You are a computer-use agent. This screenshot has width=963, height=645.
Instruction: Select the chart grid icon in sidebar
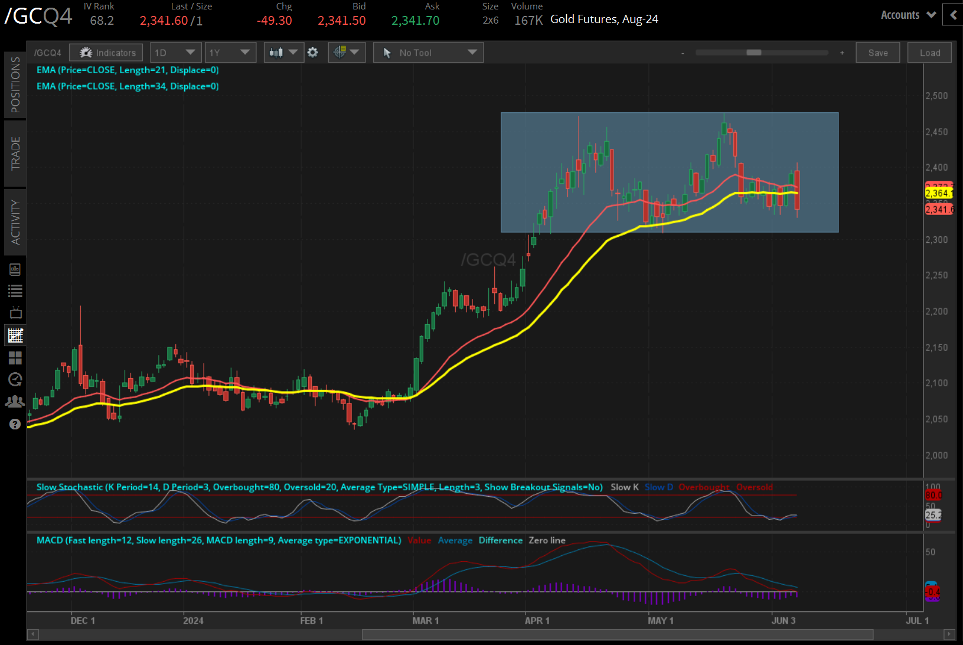click(x=15, y=335)
